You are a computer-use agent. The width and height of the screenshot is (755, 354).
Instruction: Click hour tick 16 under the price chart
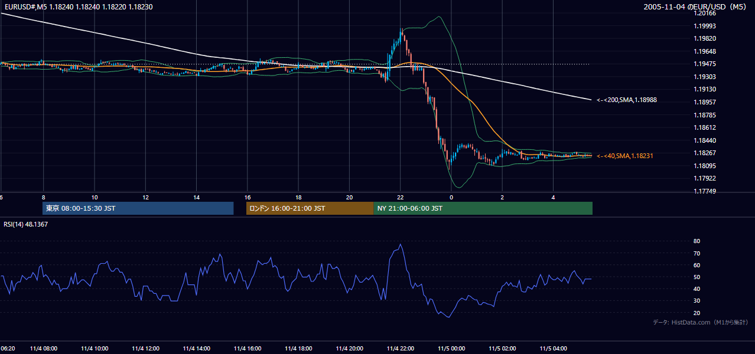coord(248,197)
